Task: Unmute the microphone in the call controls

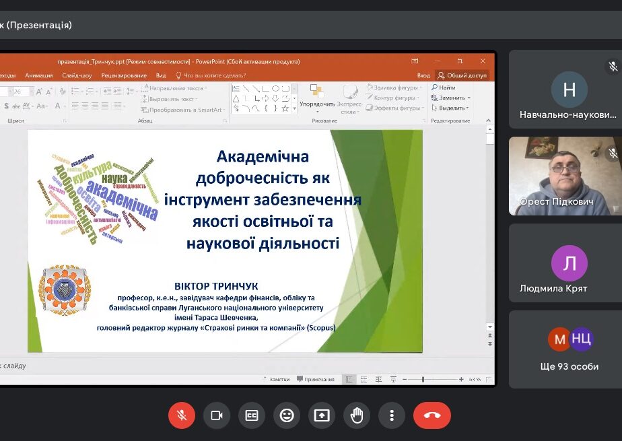Action: 182,415
